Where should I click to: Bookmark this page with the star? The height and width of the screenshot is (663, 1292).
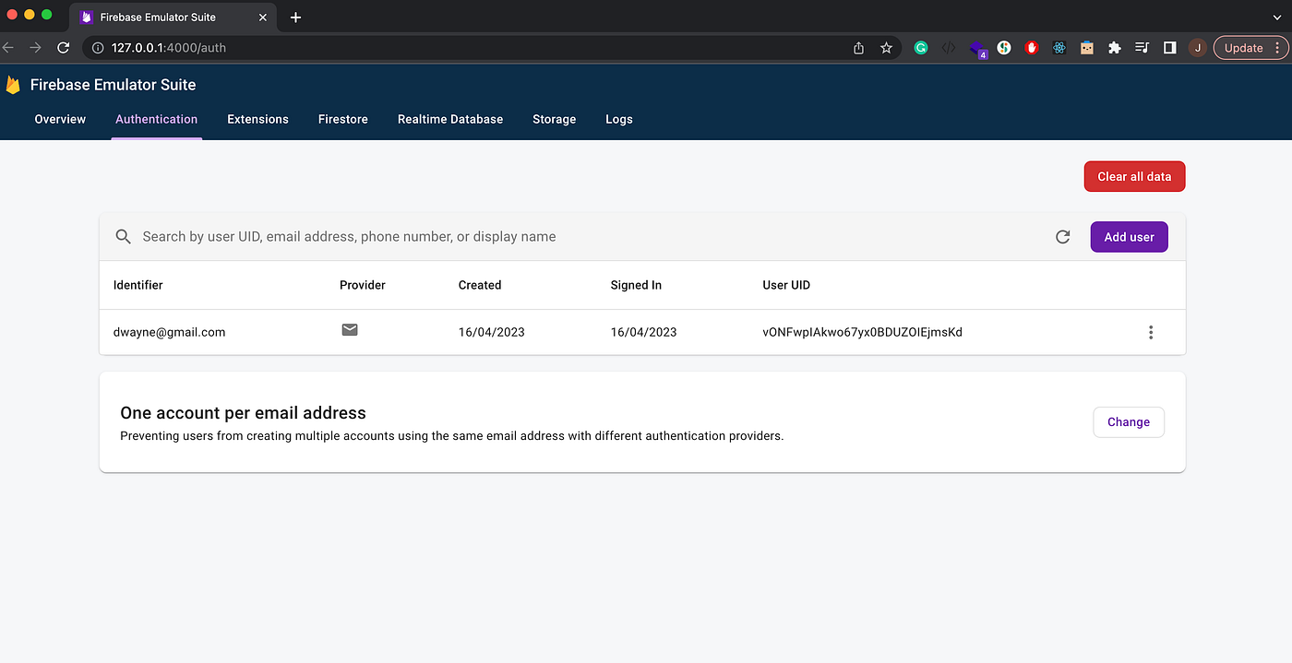point(886,48)
